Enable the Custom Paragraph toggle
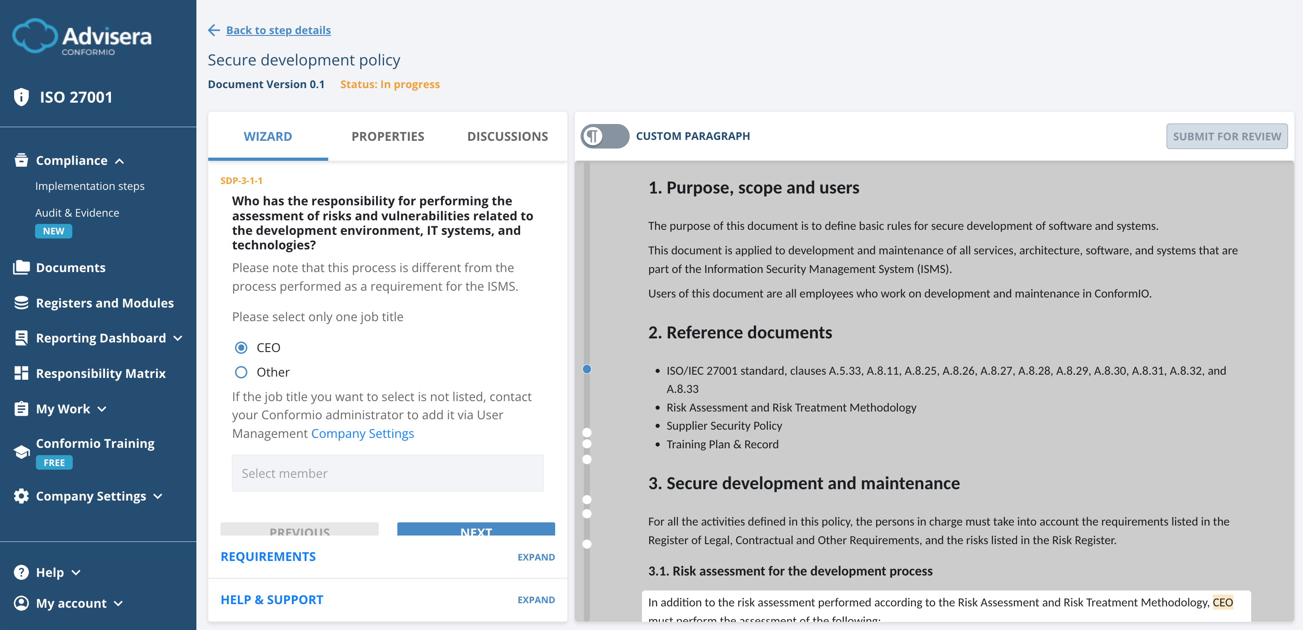Viewport: 1303px width, 630px height. [605, 136]
